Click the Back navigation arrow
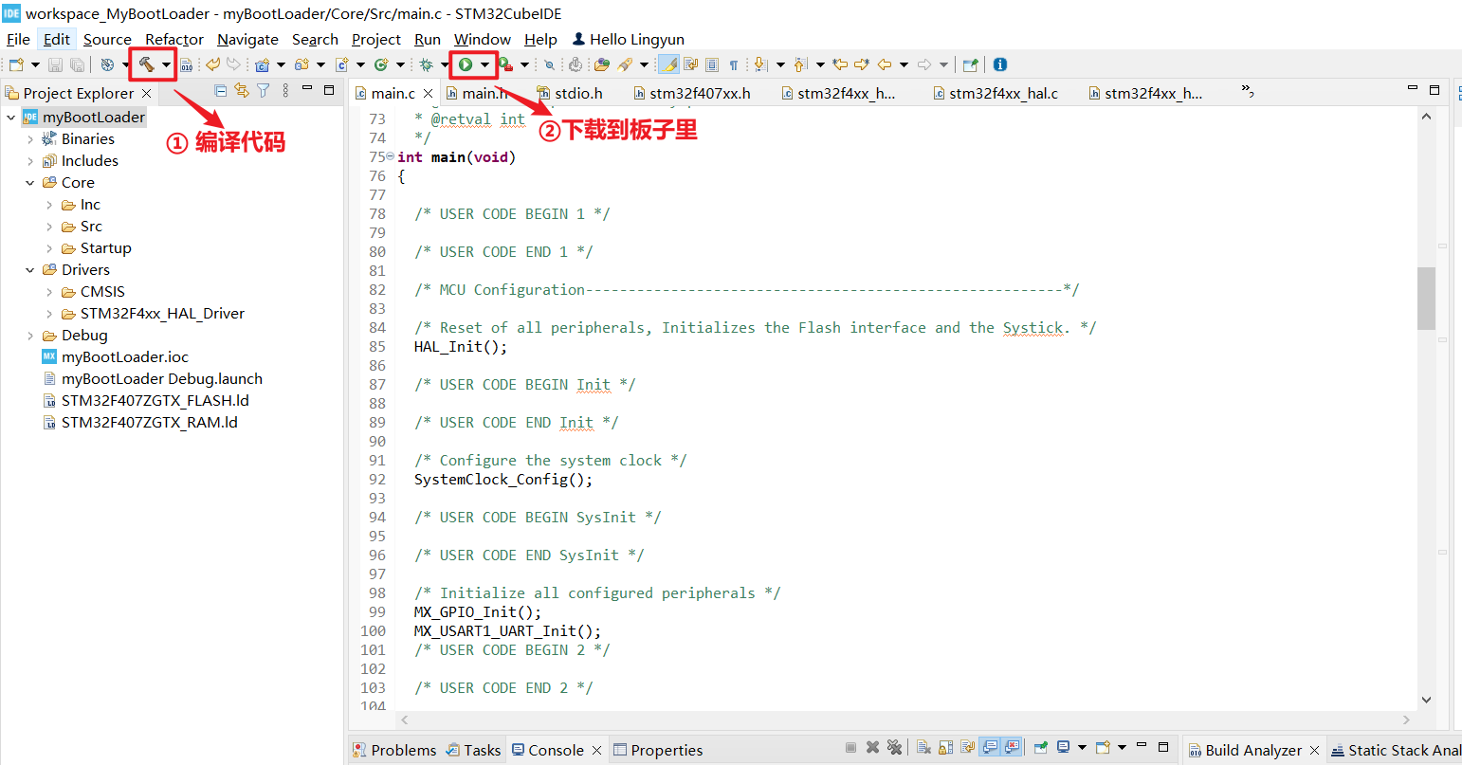 click(x=884, y=64)
